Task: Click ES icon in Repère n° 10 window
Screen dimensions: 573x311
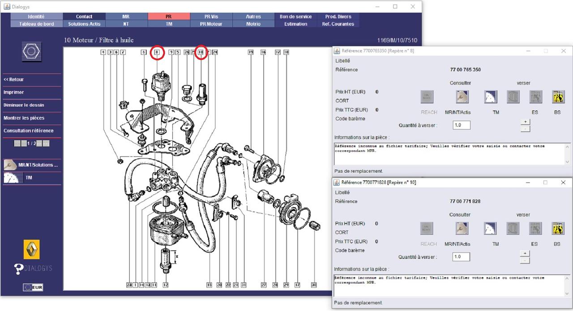Action: 535,228
